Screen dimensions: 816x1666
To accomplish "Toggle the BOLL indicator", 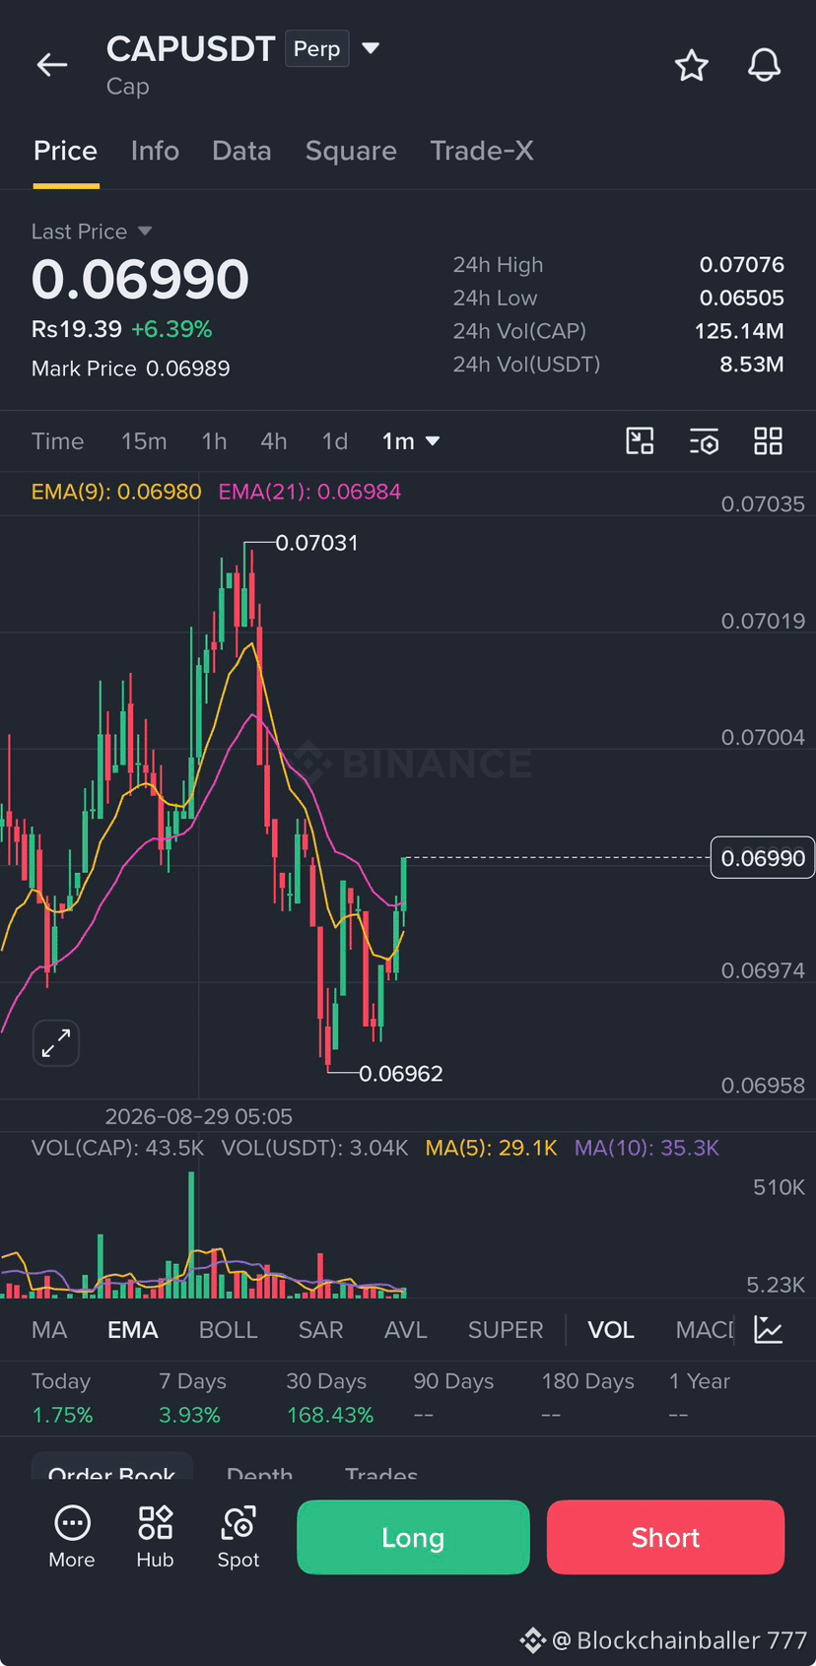I will coord(229,1330).
